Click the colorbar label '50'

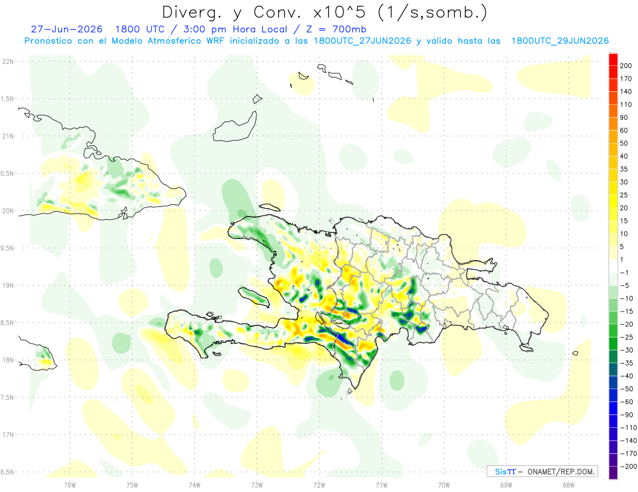pos(625,143)
